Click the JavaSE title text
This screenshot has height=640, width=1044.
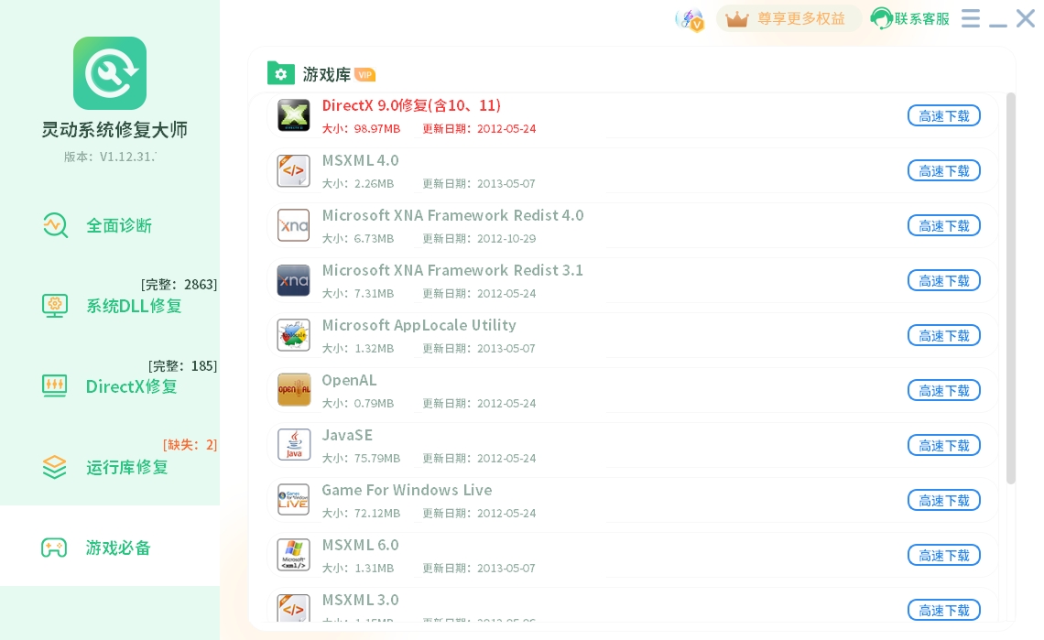pyautogui.click(x=348, y=435)
